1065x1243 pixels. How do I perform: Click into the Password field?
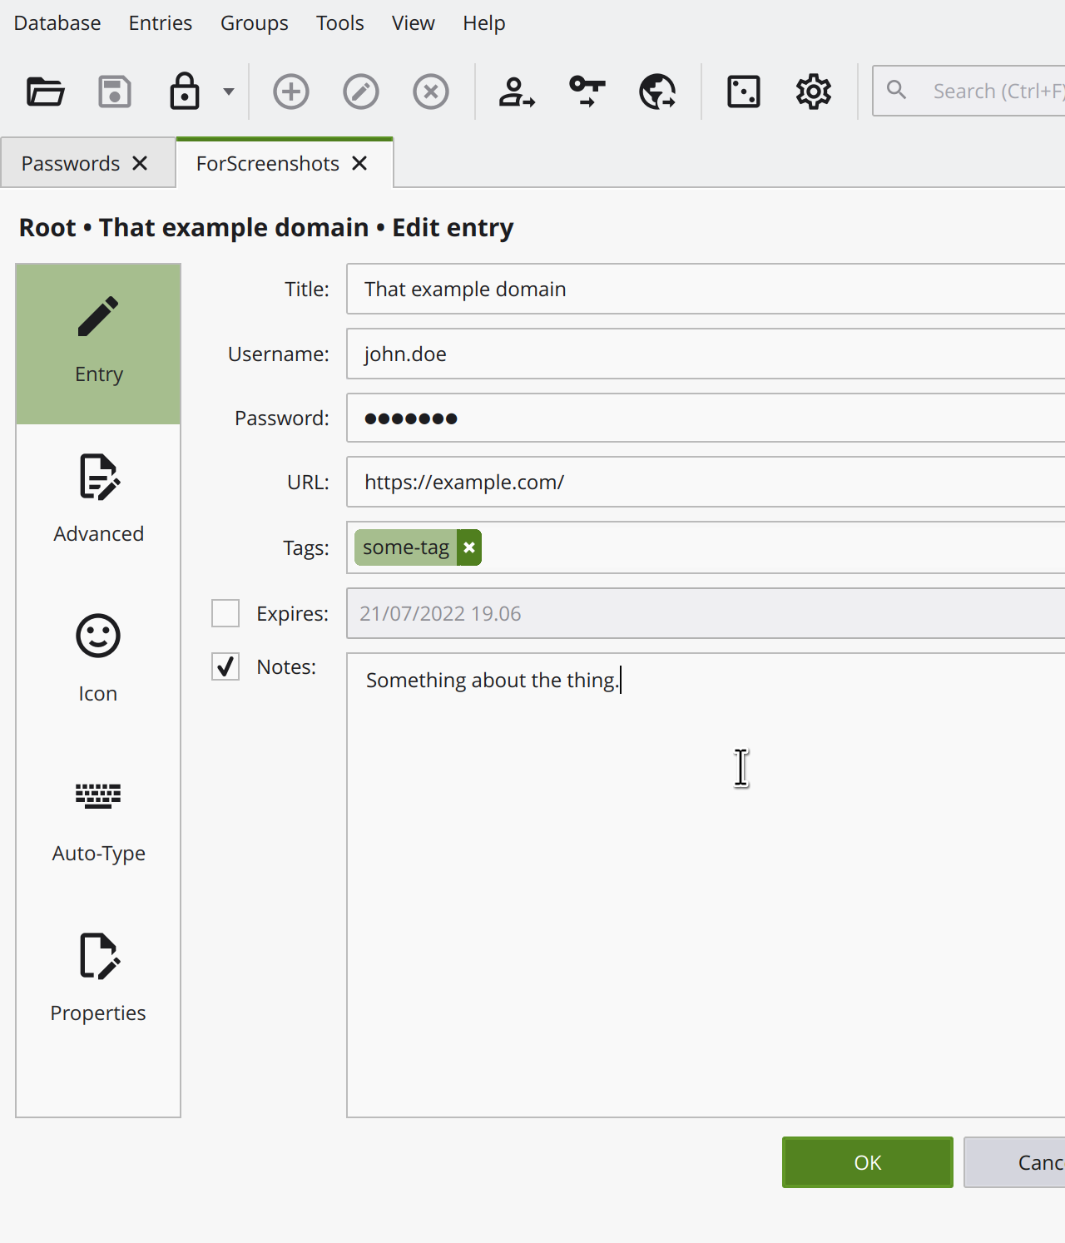point(706,418)
